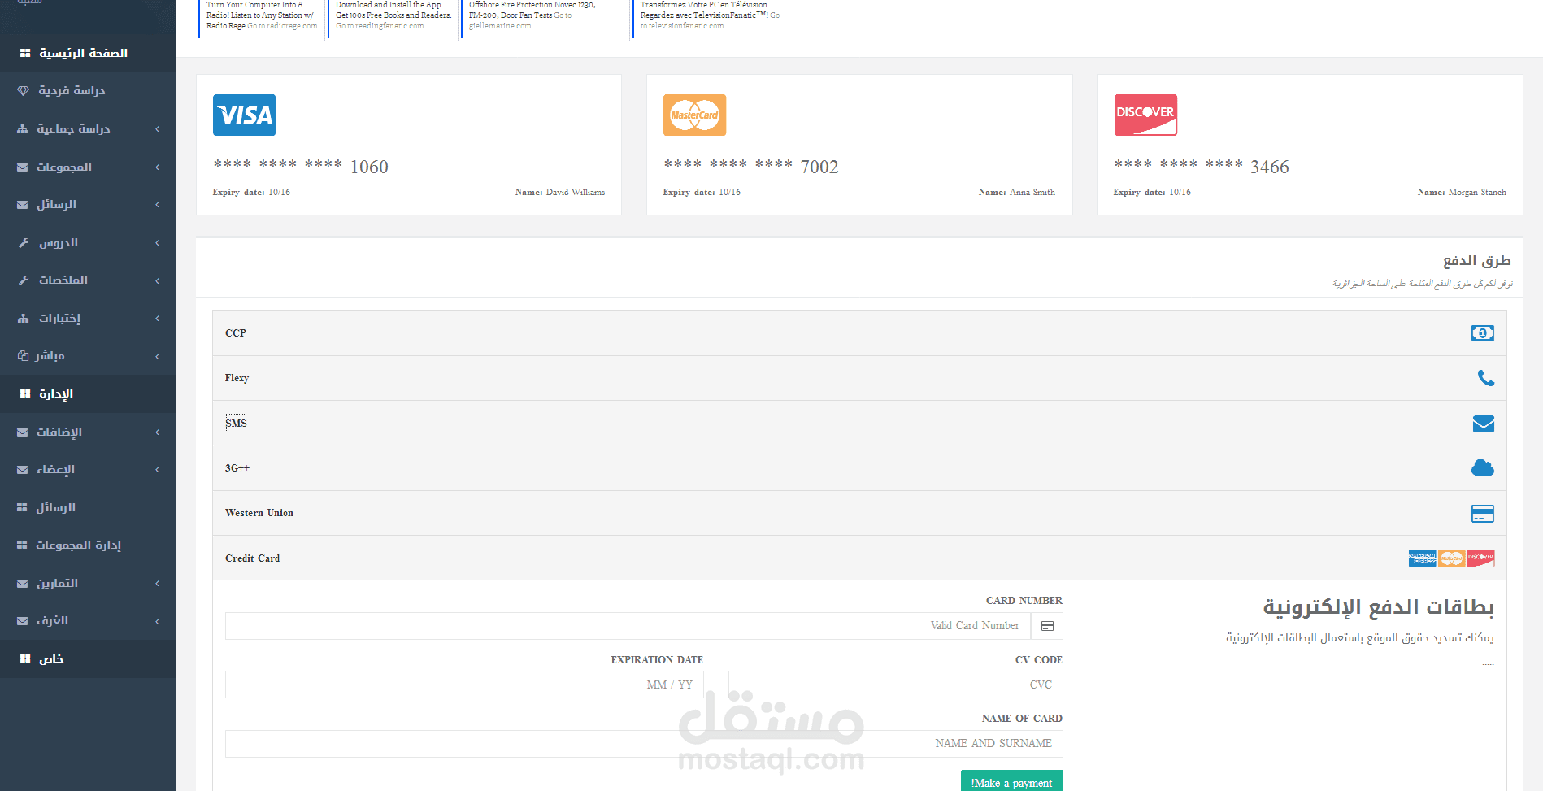The width and height of the screenshot is (1543, 791).
Task: Click the Flexy phone icon
Action: tap(1485, 378)
